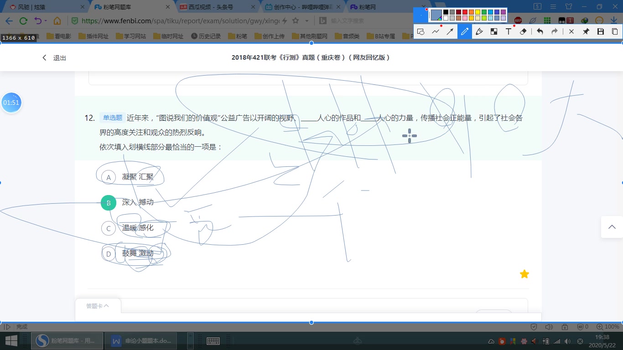623x350 pixels.
Task: Select the Highlighter tool
Action: pyautogui.click(x=479, y=31)
